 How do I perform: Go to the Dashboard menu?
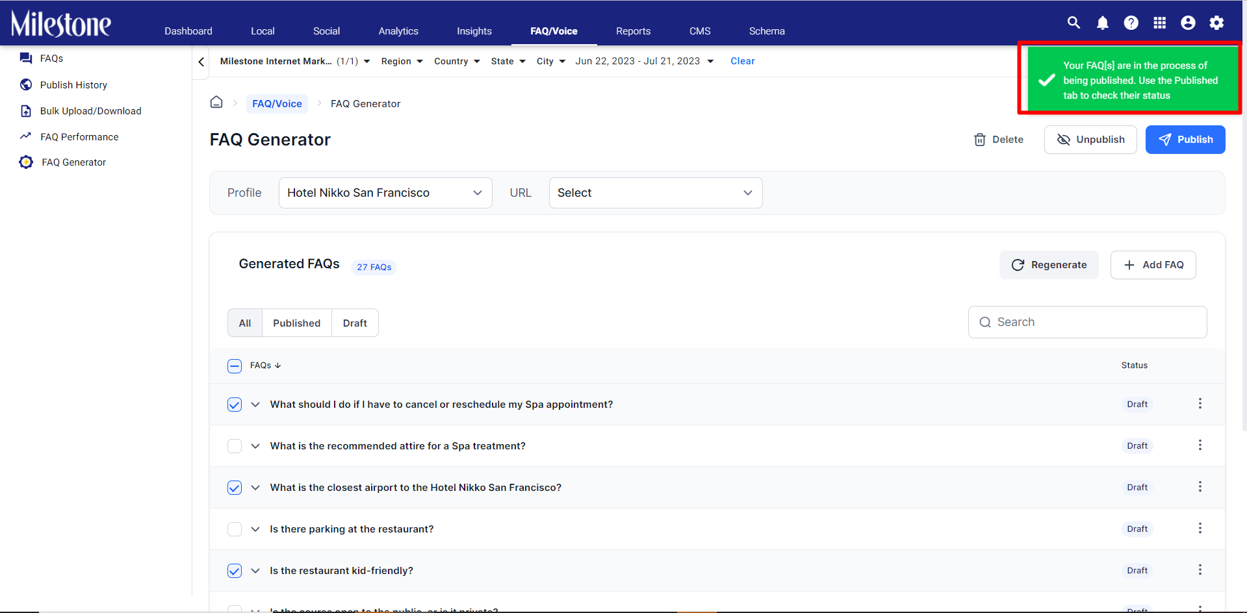pyautogui.click(x=188, y=31)
